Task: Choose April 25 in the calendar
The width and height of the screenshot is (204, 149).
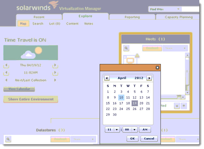Action: (x=128, y=109)
